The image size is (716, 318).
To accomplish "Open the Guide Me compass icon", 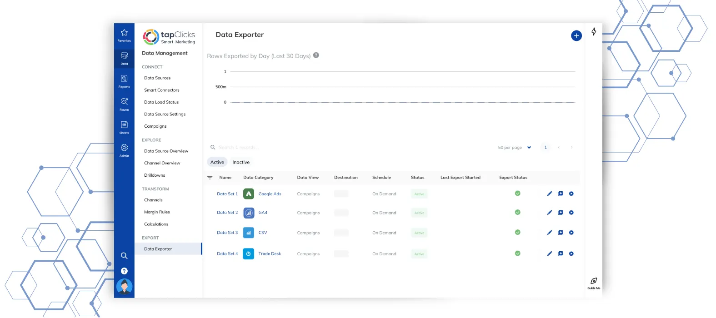I will tap(594, 283).
